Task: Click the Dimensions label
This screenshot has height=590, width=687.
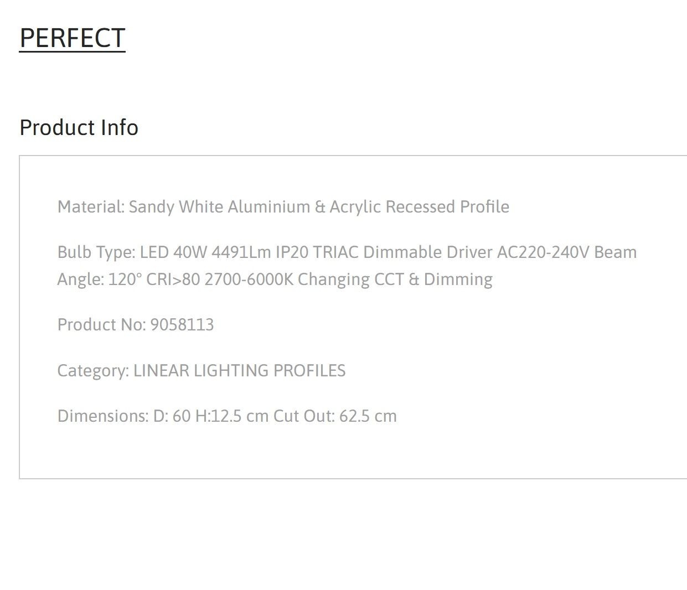Action: tap(103, 416)
